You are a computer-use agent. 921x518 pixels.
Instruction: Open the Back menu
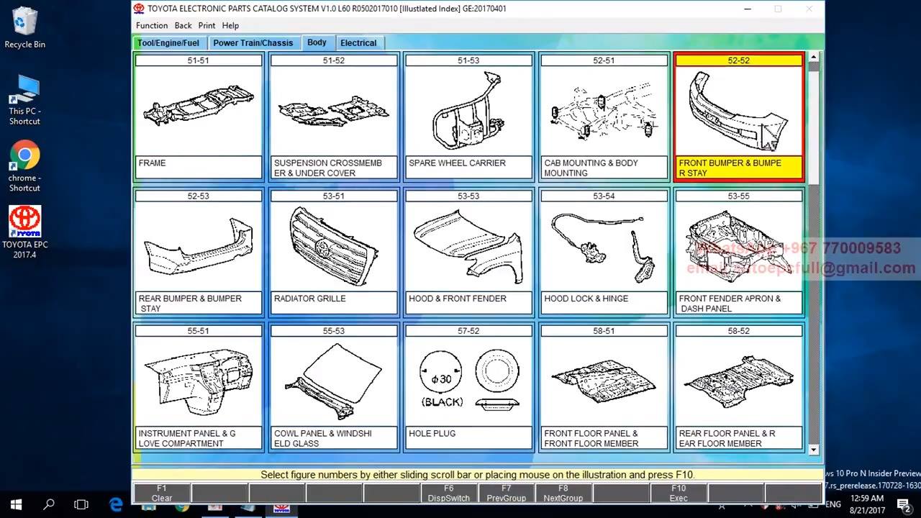click(183, 25)
